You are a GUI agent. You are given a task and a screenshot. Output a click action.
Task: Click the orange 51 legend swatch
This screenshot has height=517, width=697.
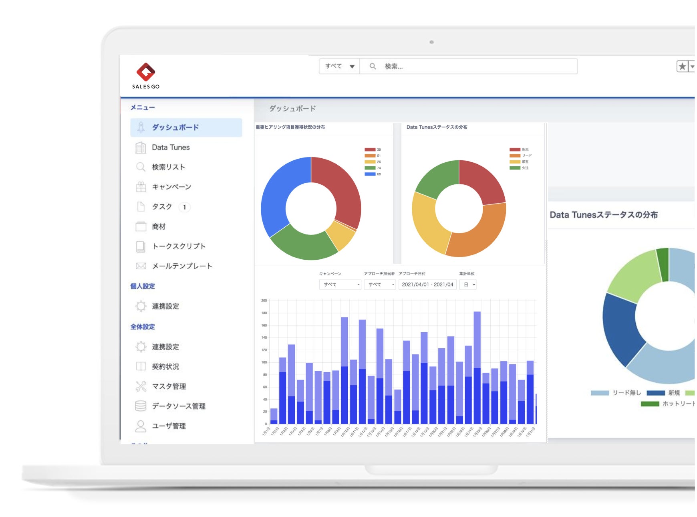click(x=370, y=156)
